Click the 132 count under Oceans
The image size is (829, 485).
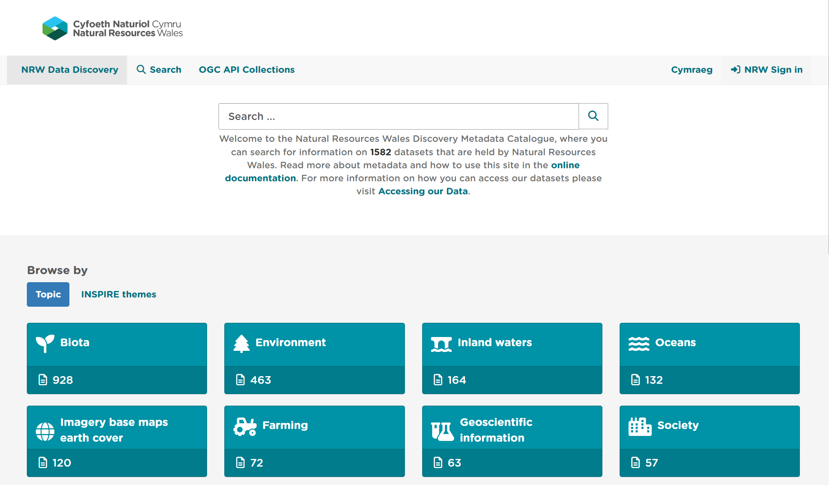pos(654,380)
